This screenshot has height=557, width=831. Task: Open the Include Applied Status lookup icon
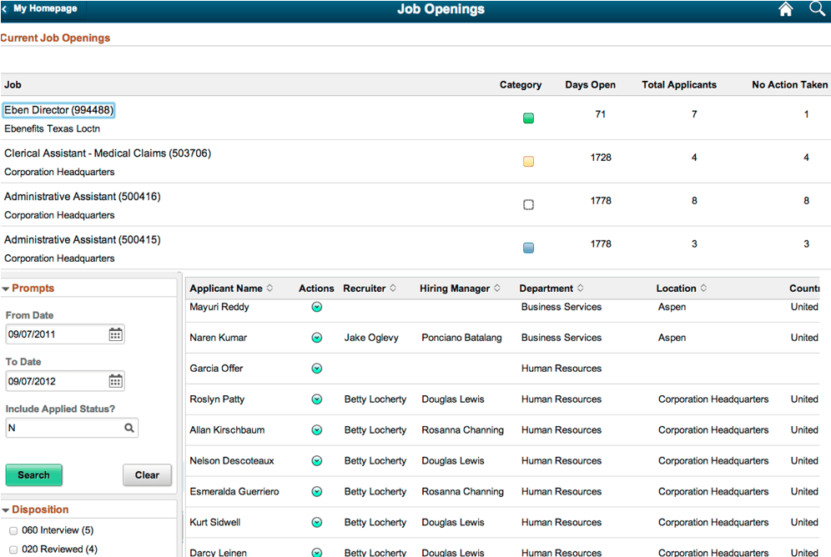click(128, 428)
